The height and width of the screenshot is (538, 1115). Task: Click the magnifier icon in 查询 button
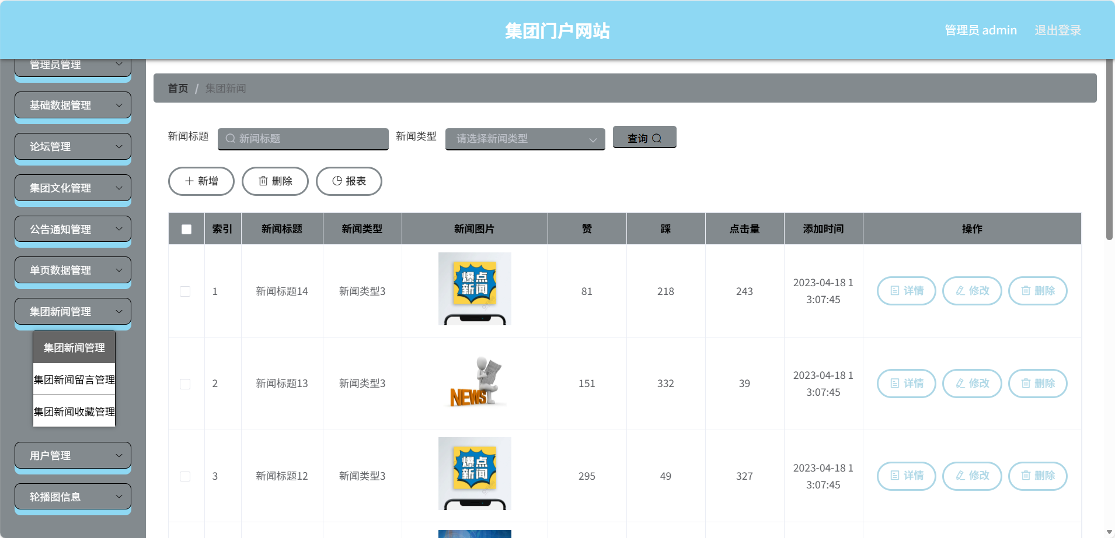point(657,138)
